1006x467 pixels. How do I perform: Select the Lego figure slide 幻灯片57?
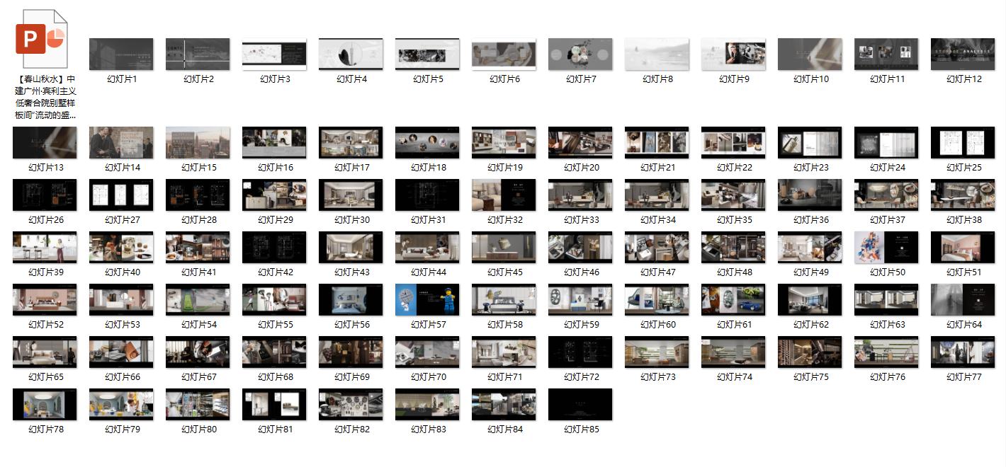427,300
